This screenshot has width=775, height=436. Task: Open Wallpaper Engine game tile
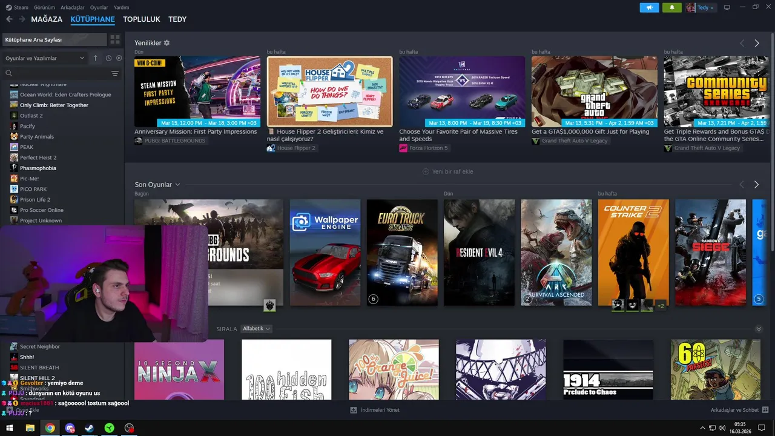point(325,253)
